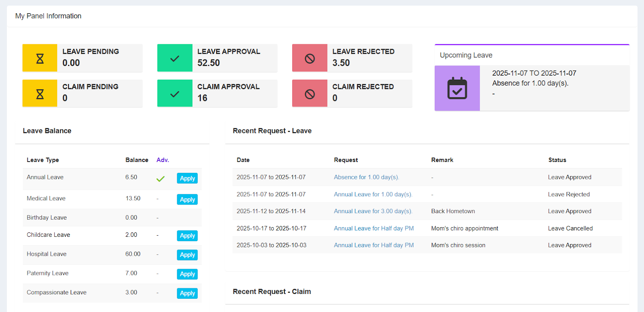The height and width of the screenshot is (312, 644).
Task: Click the Leave Rejected prohibited icon
Action: point(310,58)
